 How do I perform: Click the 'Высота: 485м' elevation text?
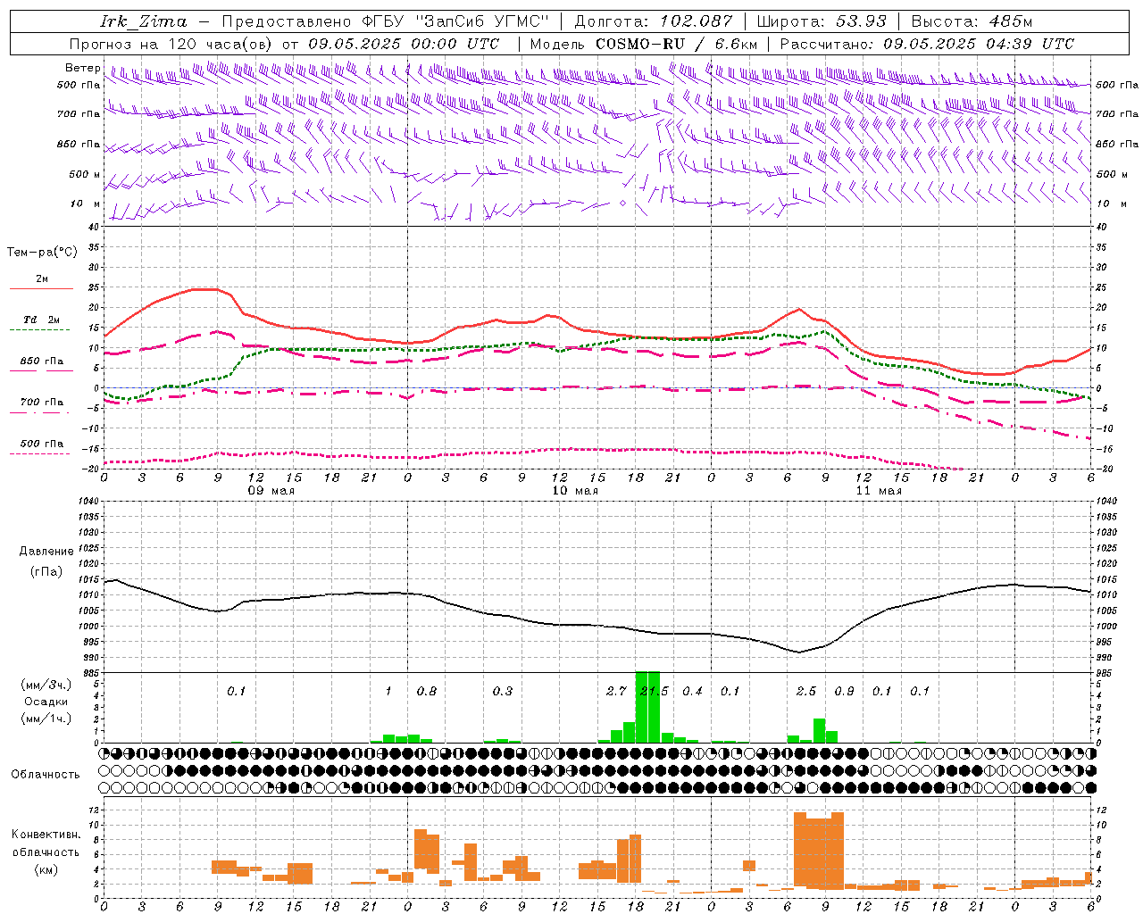pos(972,21)
